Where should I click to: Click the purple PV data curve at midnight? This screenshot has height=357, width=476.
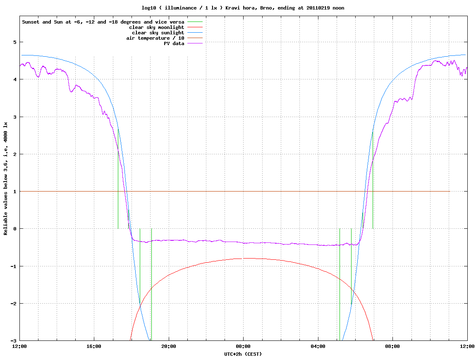(244, 243)
